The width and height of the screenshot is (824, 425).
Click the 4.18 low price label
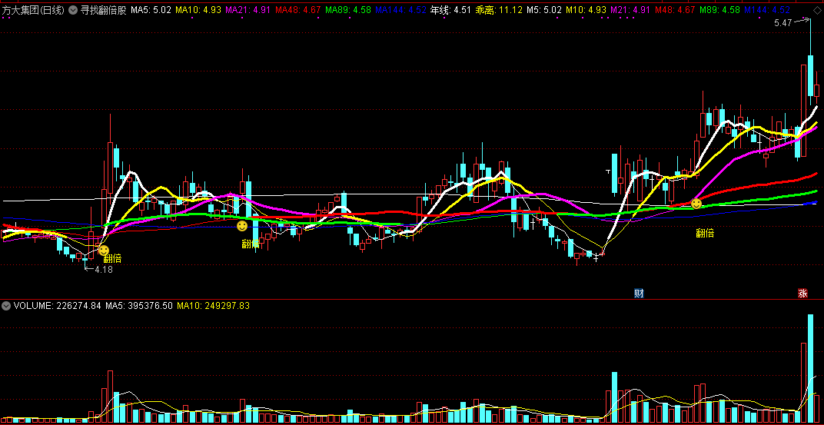[x=104, y=270]
